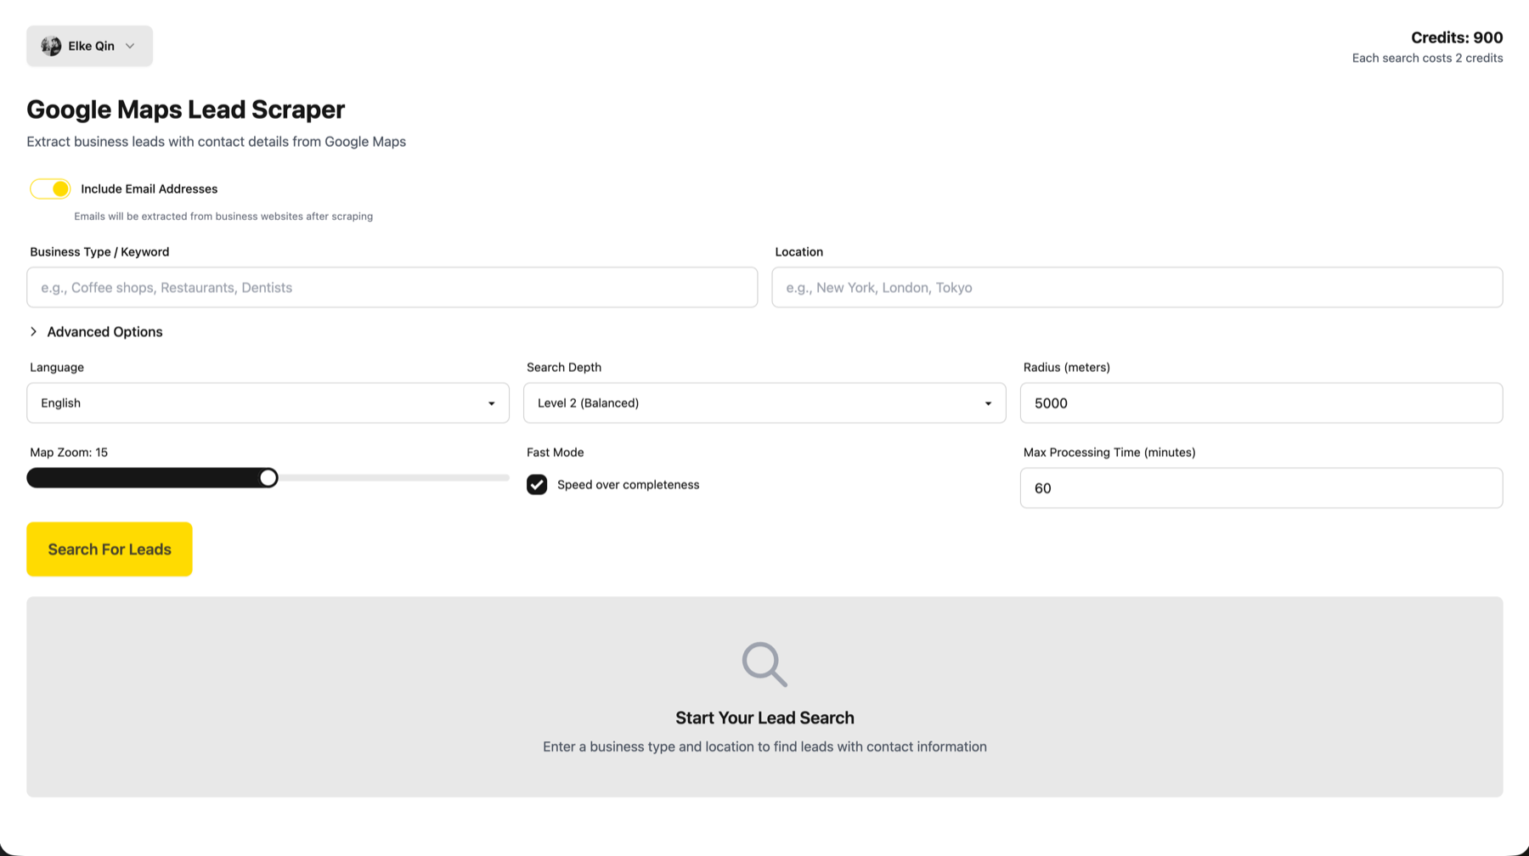
Task: Edit the Max Processing Time field
Action: [x=1261, y=487]
